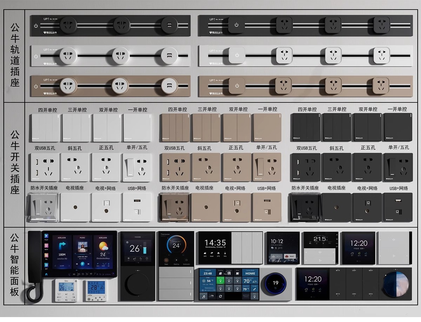Play the Lana Del Rey track with the blue play button

(82, 264)
